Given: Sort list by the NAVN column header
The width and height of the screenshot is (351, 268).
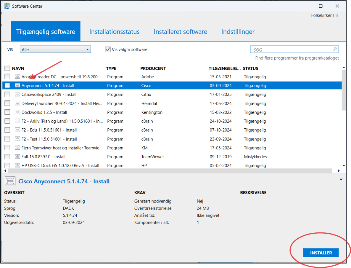Looking at the screenshot, I should (x=18, y=68).
